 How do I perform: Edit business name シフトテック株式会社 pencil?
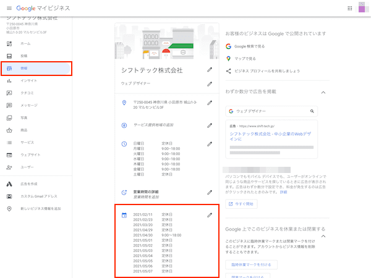pyautogui.click(x=210, y=70)
